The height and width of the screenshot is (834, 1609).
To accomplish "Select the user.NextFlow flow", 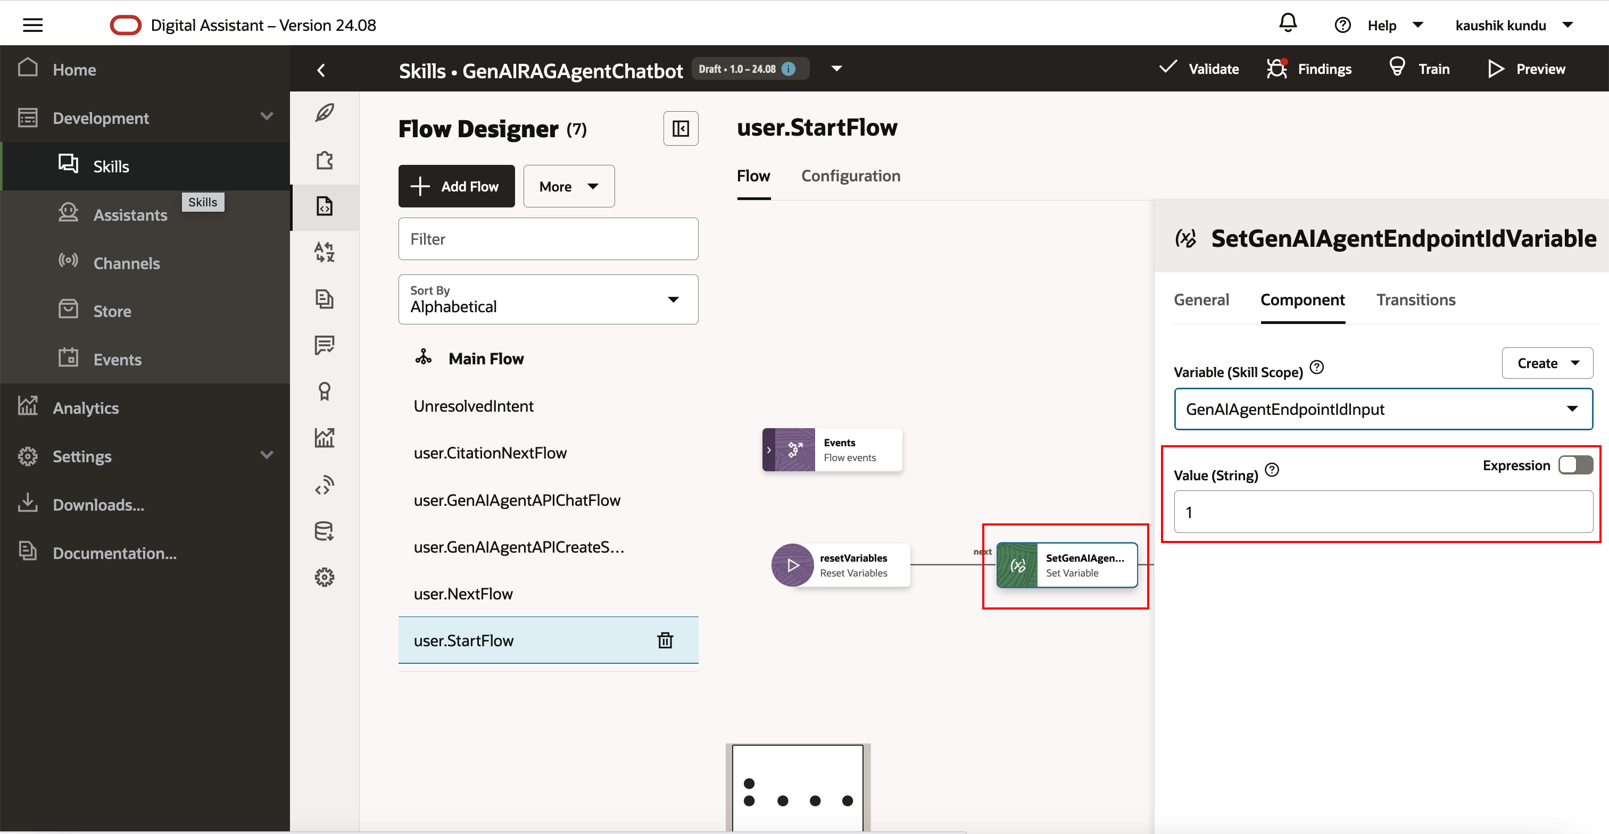I will pos(463,594).
